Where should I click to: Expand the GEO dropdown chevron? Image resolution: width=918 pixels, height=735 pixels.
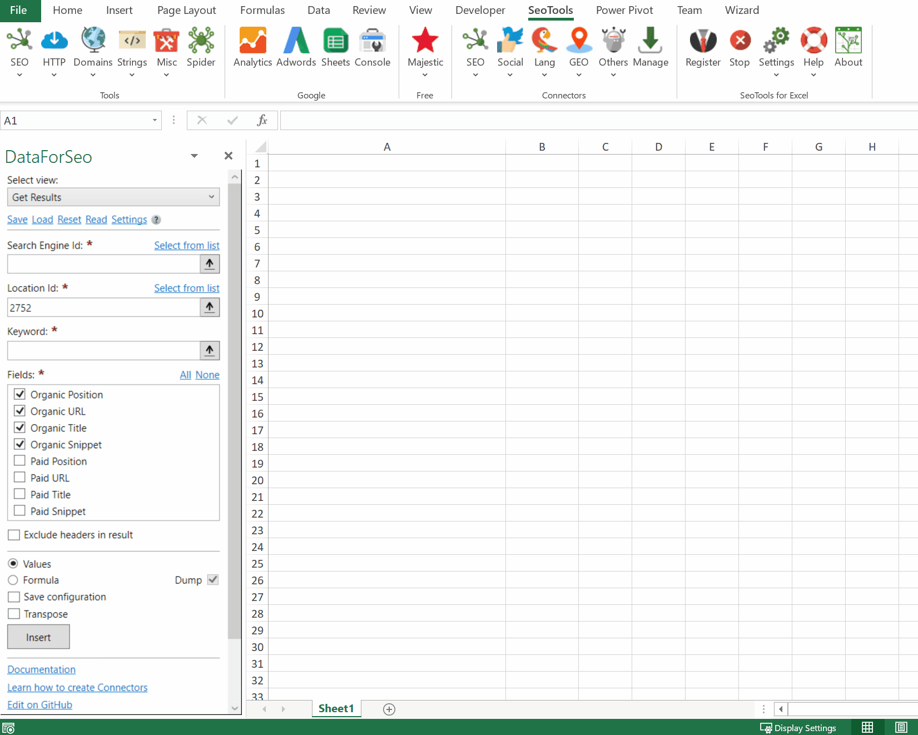579,75
